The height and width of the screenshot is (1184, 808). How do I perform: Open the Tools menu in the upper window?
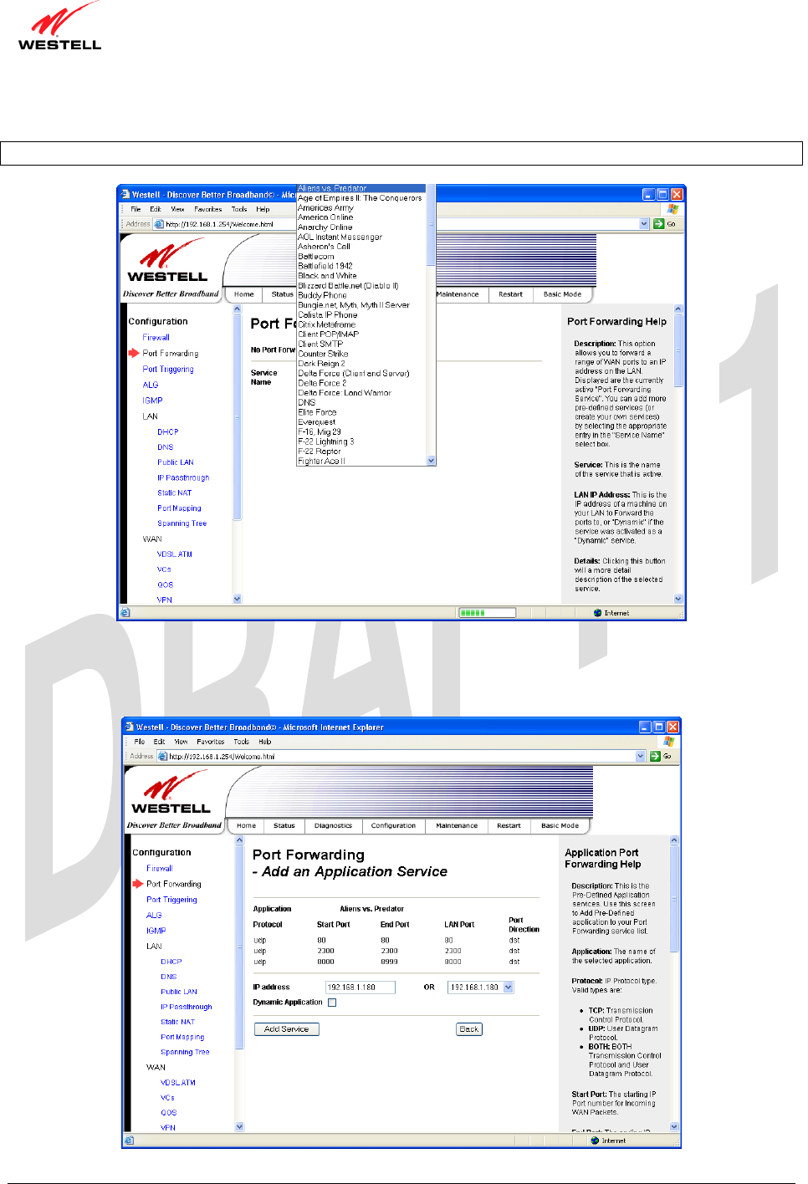click(239, 209)
